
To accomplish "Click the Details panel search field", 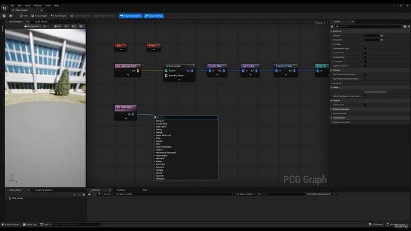I will click(368, 26).
